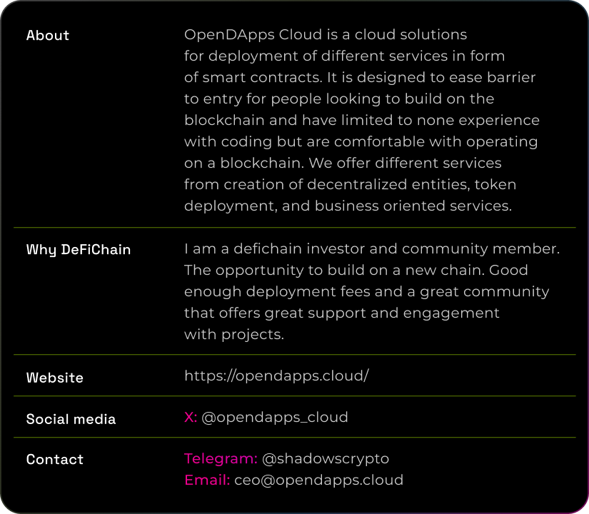Click the 'Website' row heading
The width and height of the screenshot is (589, 514).
pos(55,378)
